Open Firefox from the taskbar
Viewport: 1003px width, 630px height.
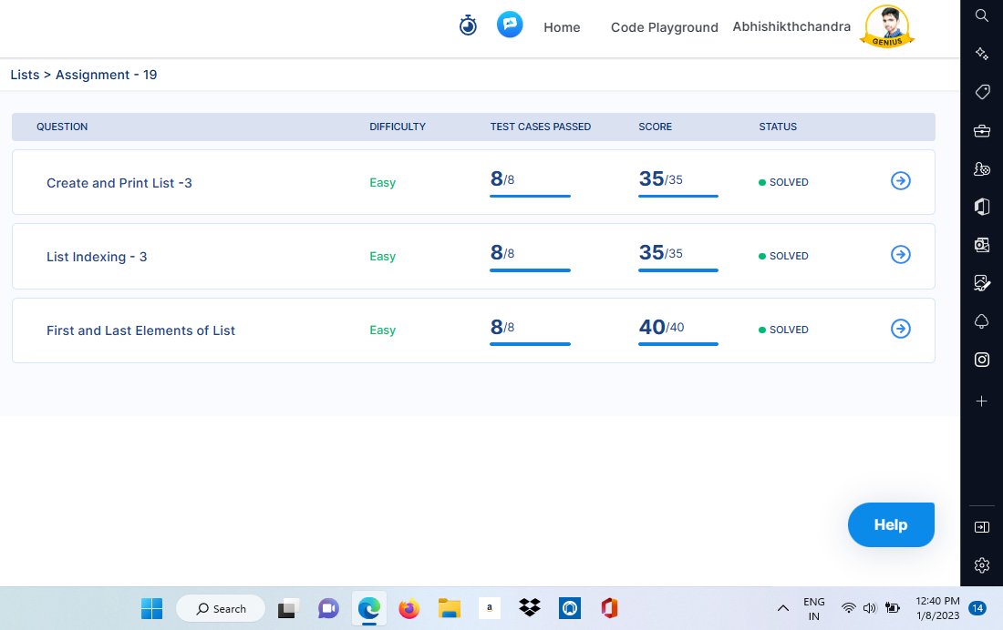(x=408, y=608)
